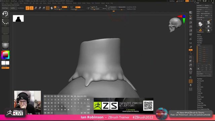Toggle the Floor grid in right shelf
Image resolution: width=215 pixels, height=121 pixels.
point(190,39)
